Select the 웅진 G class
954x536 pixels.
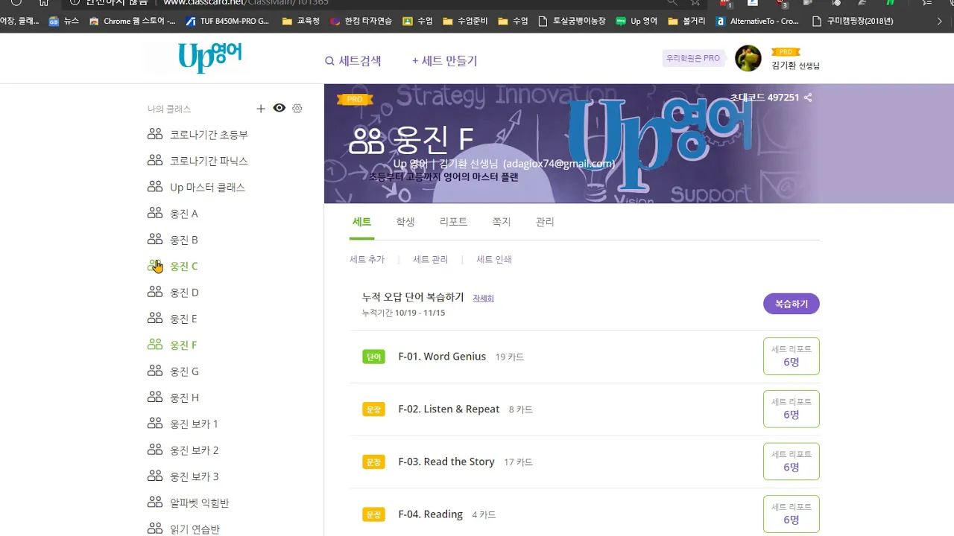coord(173,371)
